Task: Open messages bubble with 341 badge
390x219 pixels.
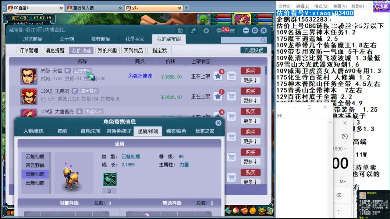Action: point(220,30)
